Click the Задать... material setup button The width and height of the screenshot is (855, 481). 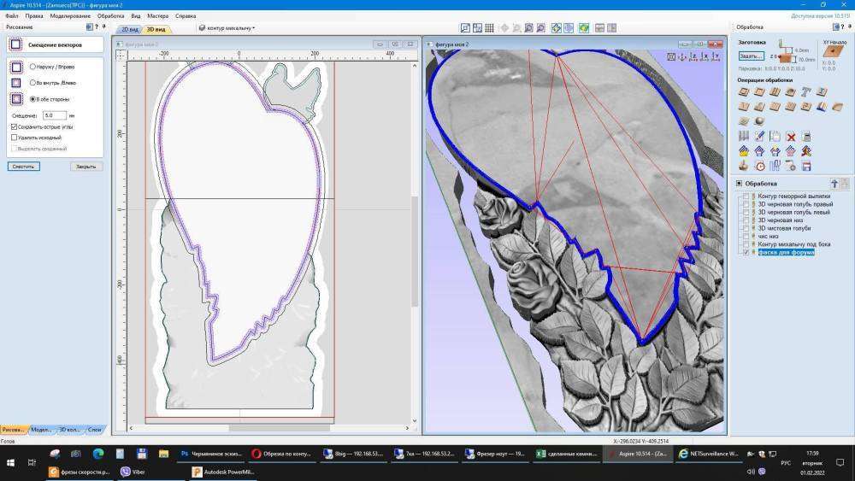click(750, 56)
